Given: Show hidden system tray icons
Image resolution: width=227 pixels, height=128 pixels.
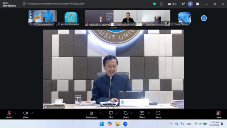Looking at the screenshot, I should [171, 124].
